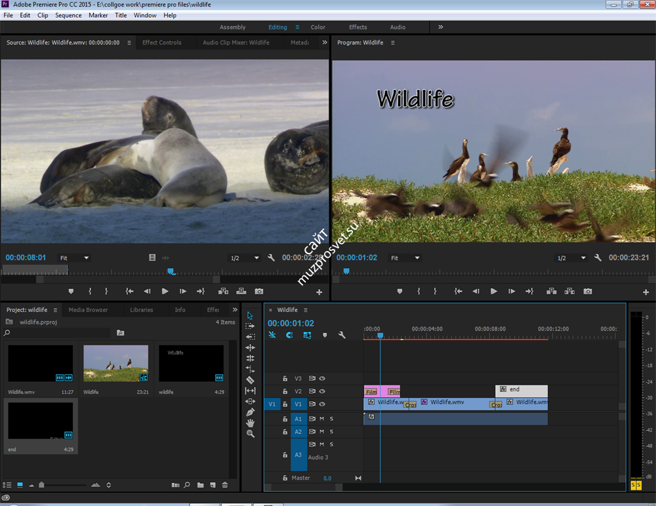
Task: Click Extract button in Program monitor
Action: click(x=569, y=291)
